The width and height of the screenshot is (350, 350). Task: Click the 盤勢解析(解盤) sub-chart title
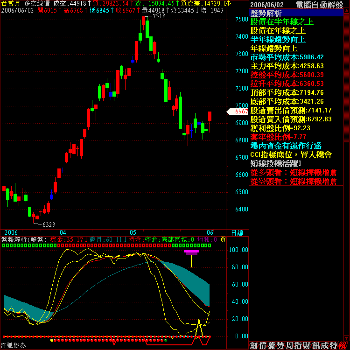tap(24, 239)
